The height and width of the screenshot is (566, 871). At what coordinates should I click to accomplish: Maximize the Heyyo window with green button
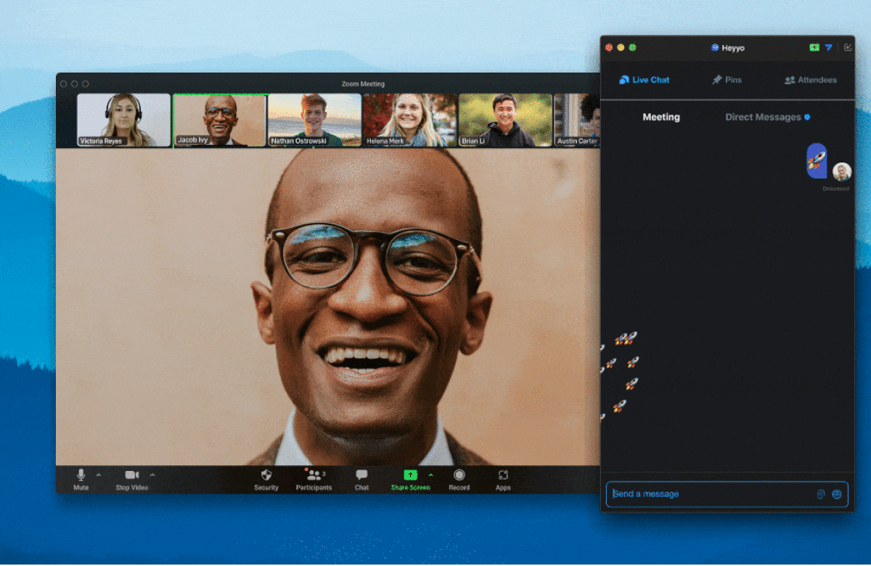pos(632,47)
